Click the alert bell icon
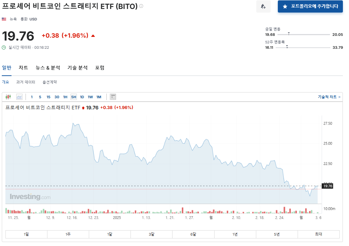 pyautogui.click(x=263, y=6)
